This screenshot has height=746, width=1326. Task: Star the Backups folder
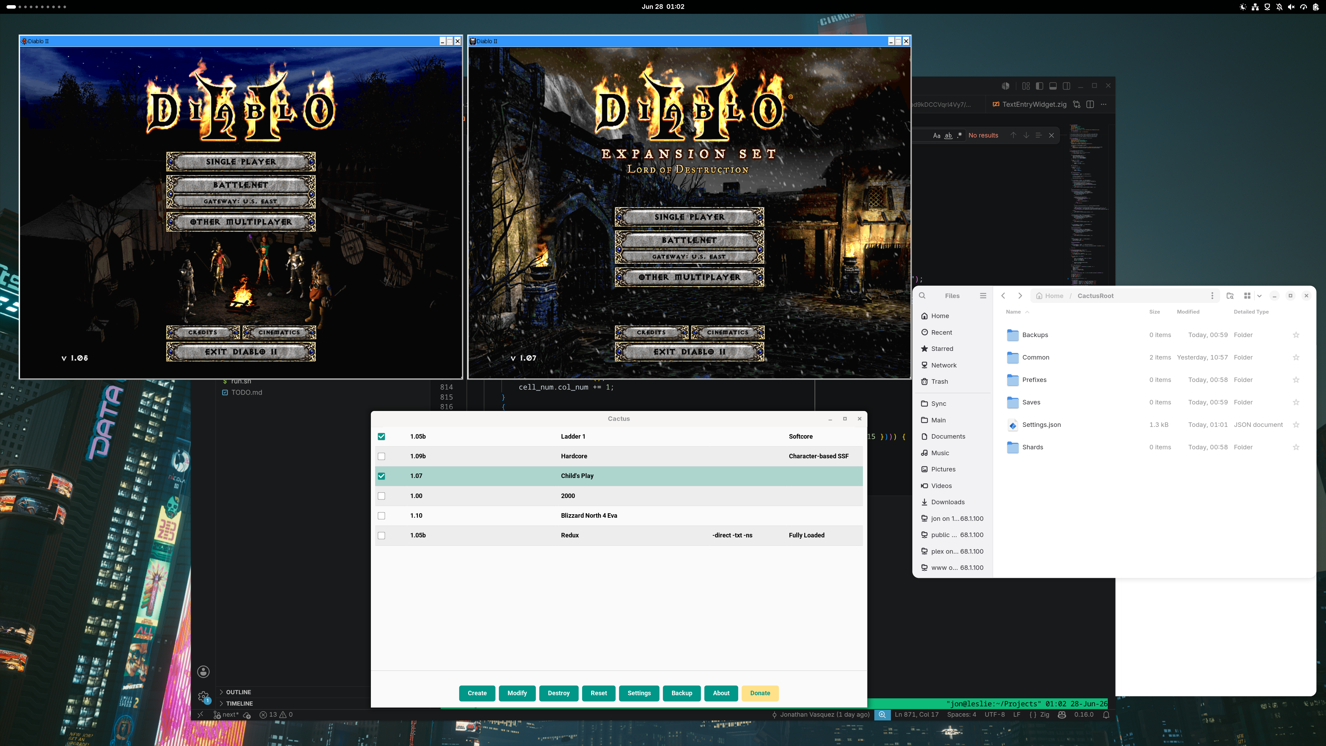(x=1296, y=335)
